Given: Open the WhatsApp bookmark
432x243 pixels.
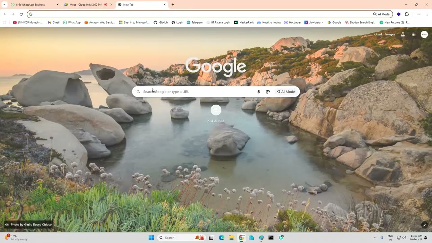Looking at the screenshot, I should (72, 23).
